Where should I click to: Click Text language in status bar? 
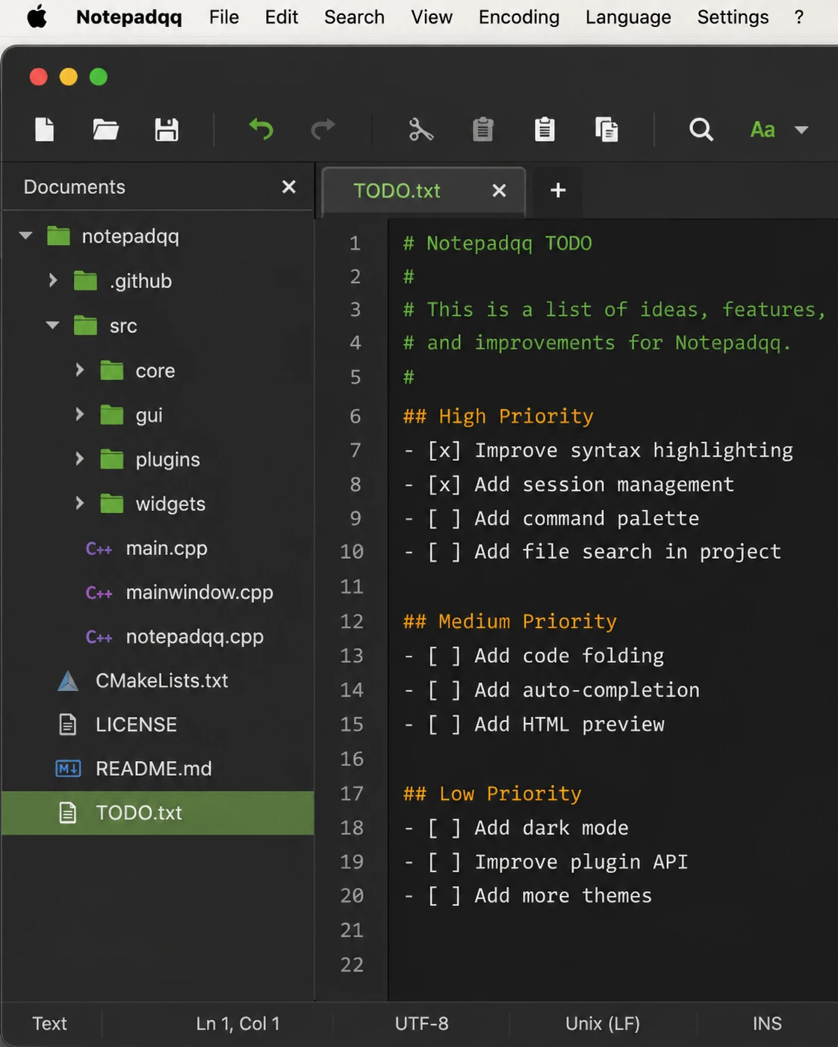coord(49,1023)
